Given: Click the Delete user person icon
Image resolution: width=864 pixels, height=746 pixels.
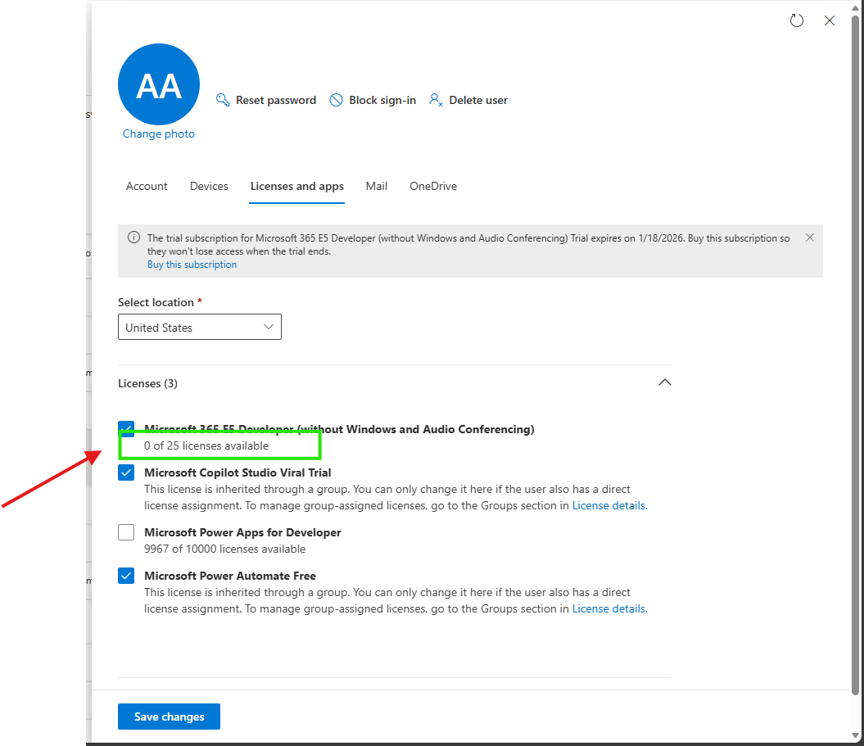Looking at the screenshot, I should (436, 100).
